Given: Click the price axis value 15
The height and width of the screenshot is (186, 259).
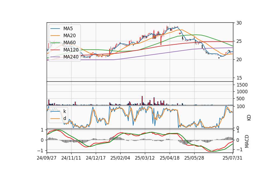Looking at the screenshot, I should pyautogui.click(x=239, y=78).
